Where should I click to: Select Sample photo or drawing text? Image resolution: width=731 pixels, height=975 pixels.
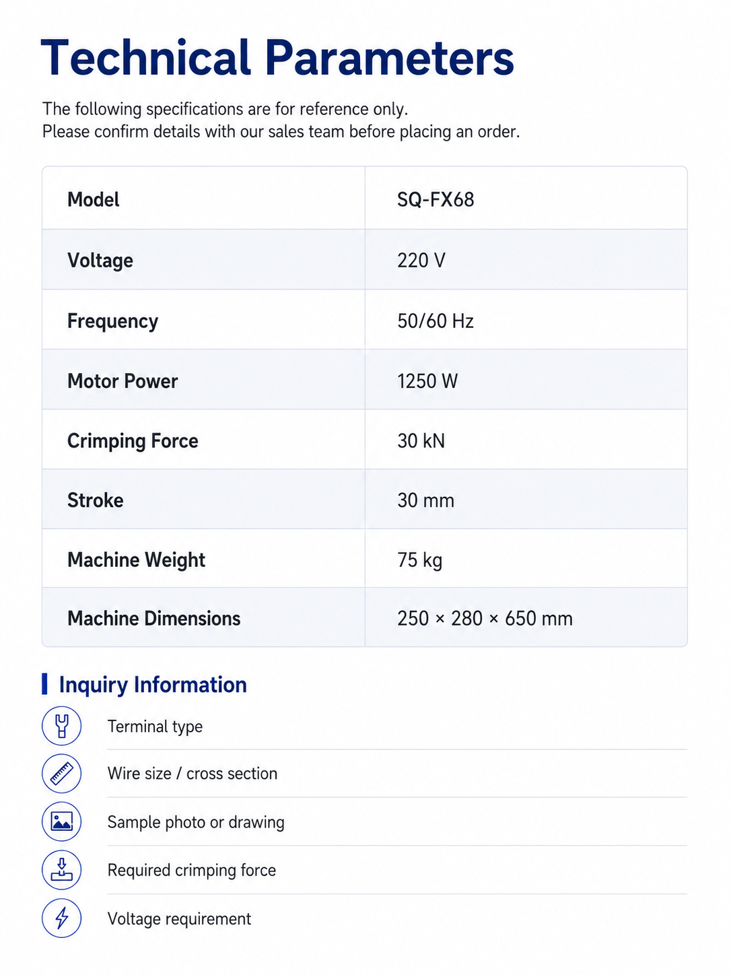click(196, 822)
